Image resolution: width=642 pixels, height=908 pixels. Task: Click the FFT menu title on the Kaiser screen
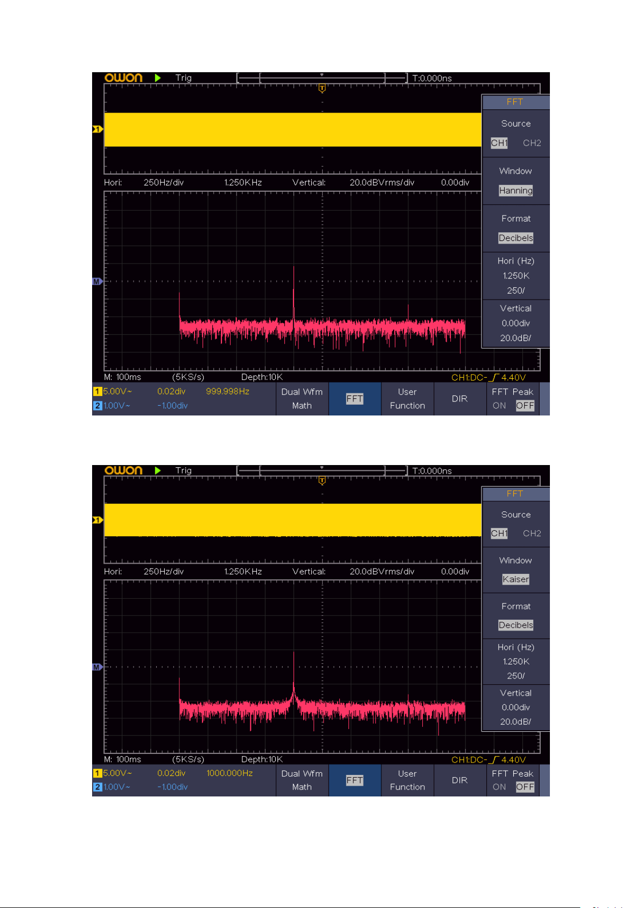coord(515,494)
